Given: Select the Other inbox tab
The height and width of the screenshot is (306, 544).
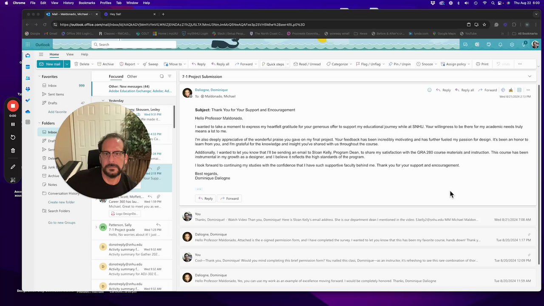Looking at the screenshot, I should tap(132, 76).
